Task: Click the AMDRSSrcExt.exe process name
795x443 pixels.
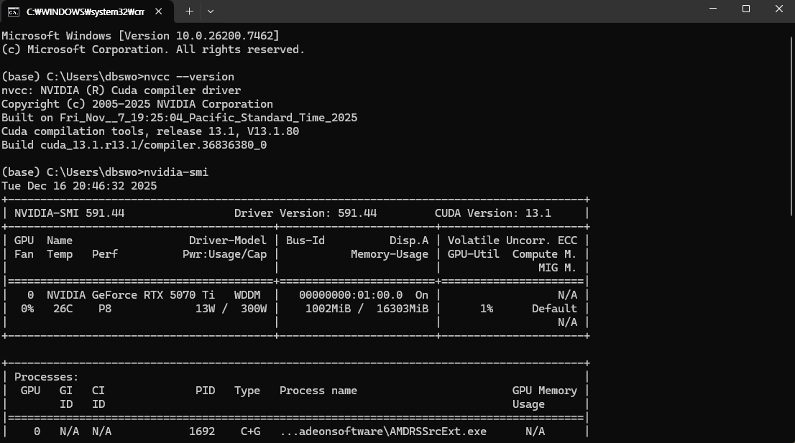Action: click(383, 432)
